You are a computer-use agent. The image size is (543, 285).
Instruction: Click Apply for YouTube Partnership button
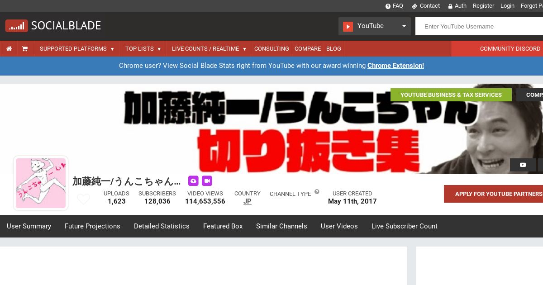pos(493,194)
